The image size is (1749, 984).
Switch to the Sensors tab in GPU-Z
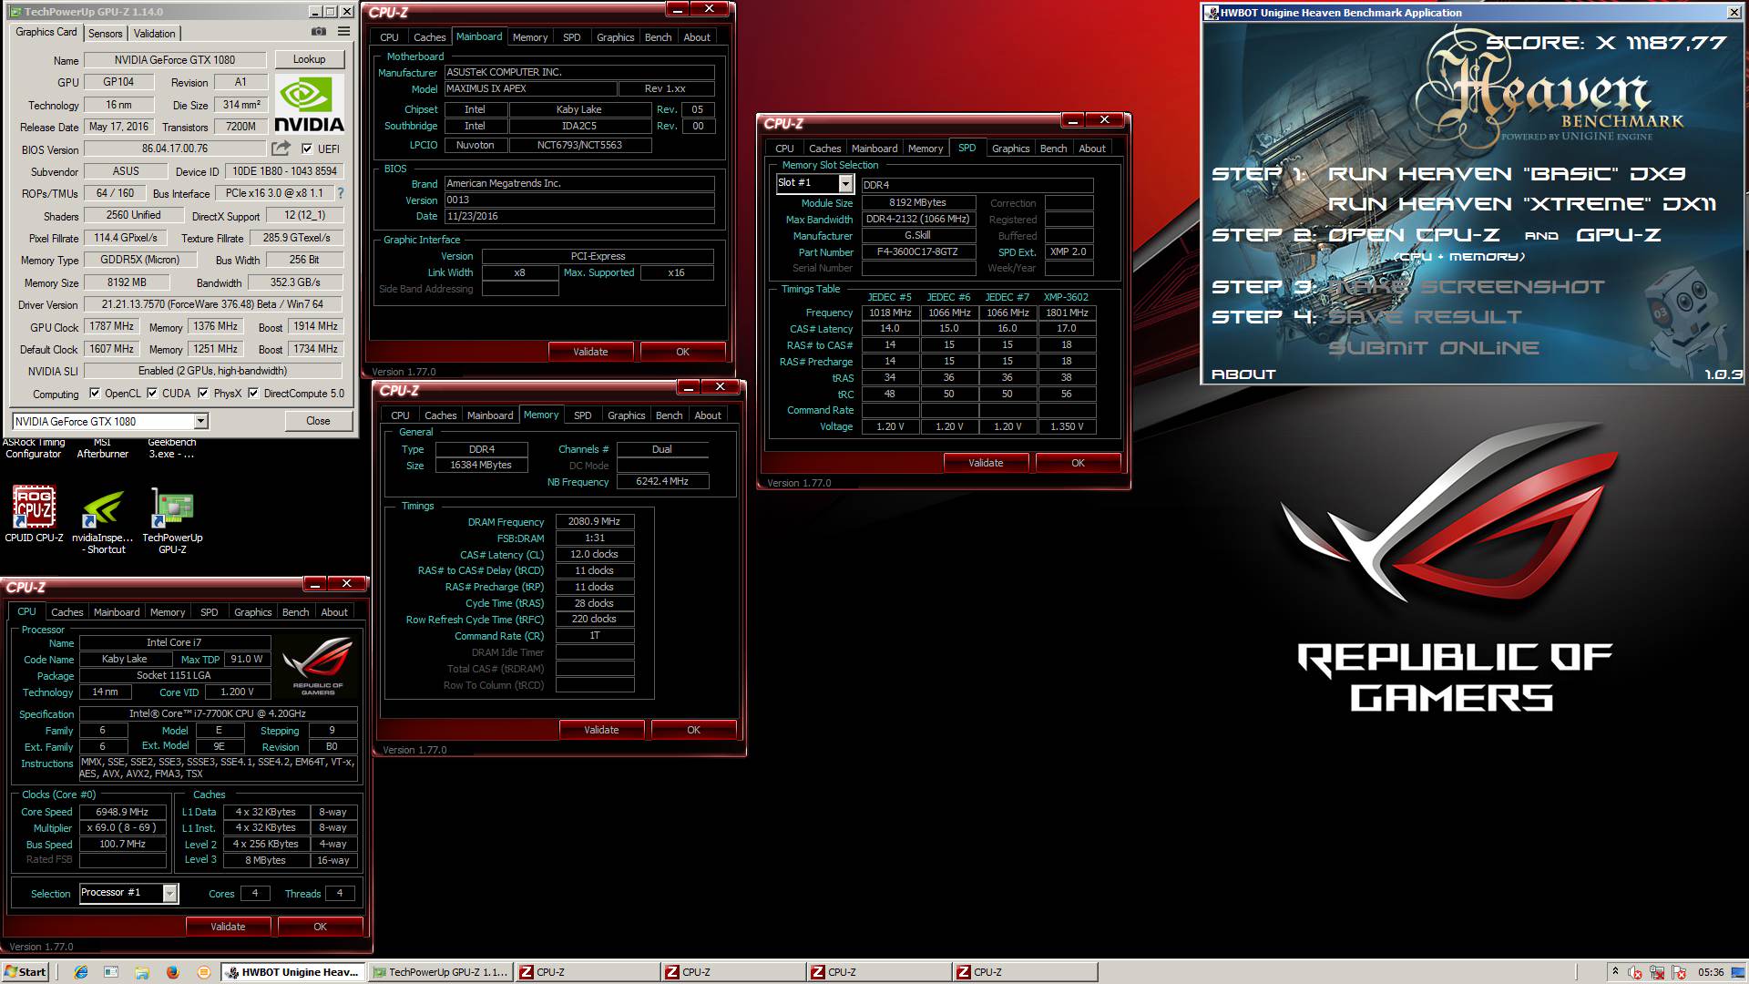(x=105, y=33)
